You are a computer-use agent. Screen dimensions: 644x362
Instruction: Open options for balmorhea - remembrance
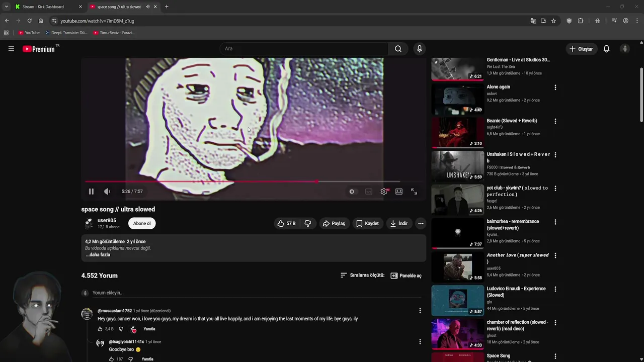[x=555, y=222]
